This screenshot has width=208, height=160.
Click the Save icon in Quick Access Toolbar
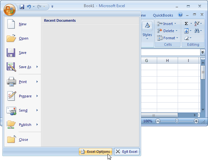(22, 6)
